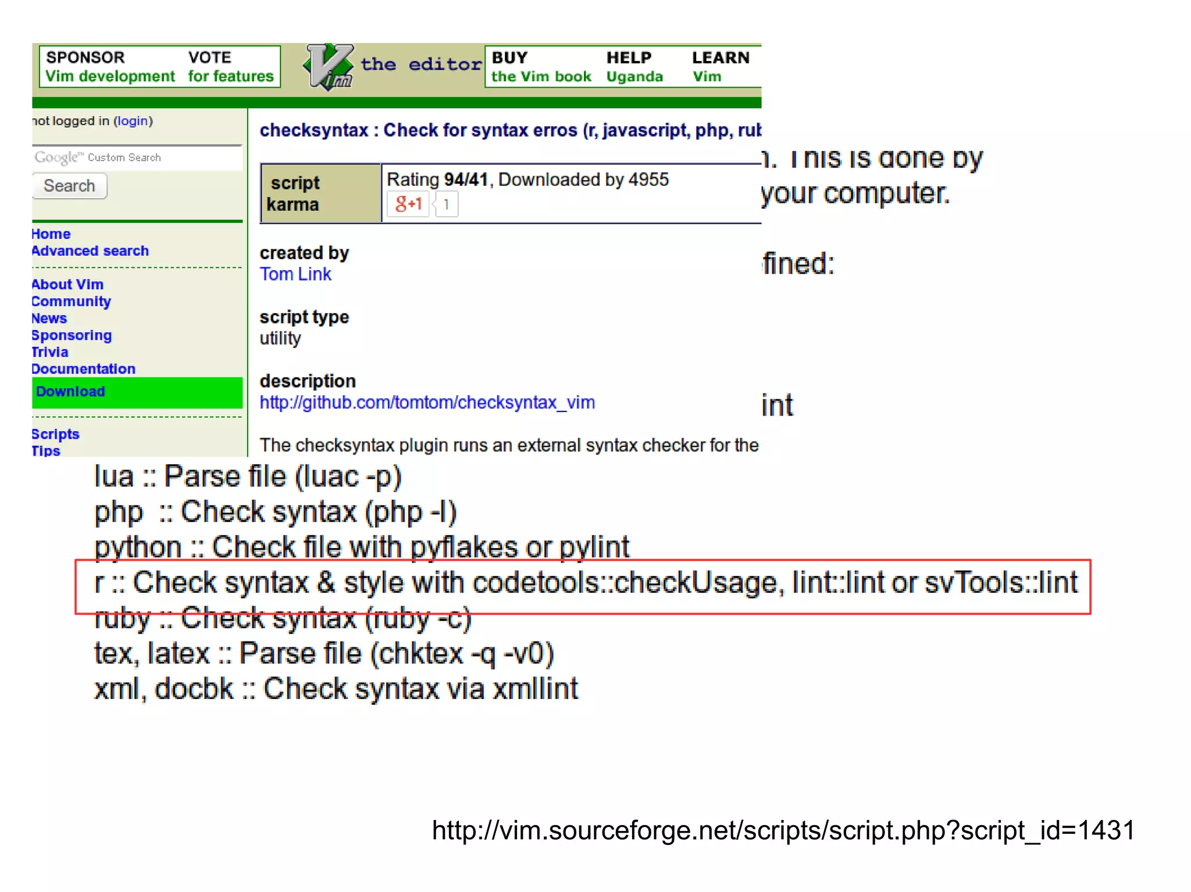The height and width of the screenshot is (892, 1191).
Task: Click the vim.sourceforge.net script URL text
Action: pos(783,831)
